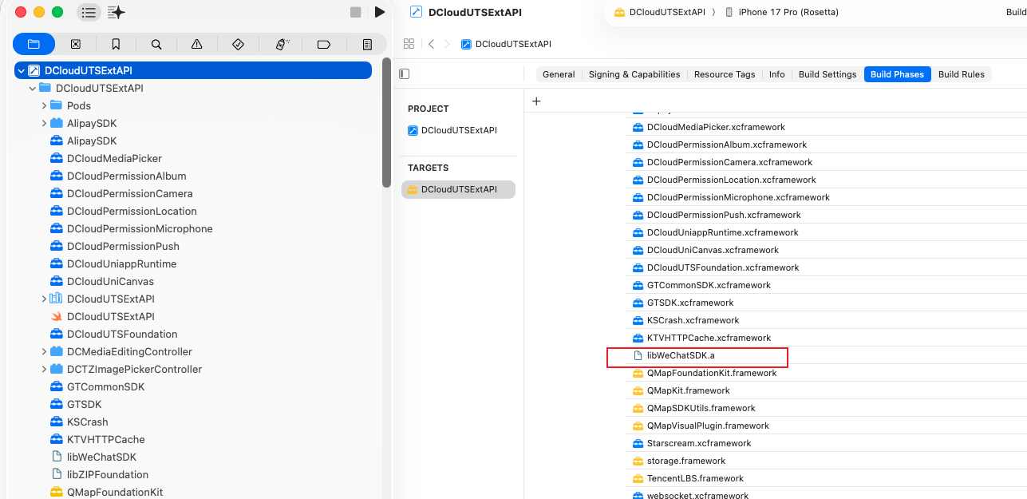Screen dimensions: 1027x499
Task: Switch to Build Settings tab
Action: point(828,74)
